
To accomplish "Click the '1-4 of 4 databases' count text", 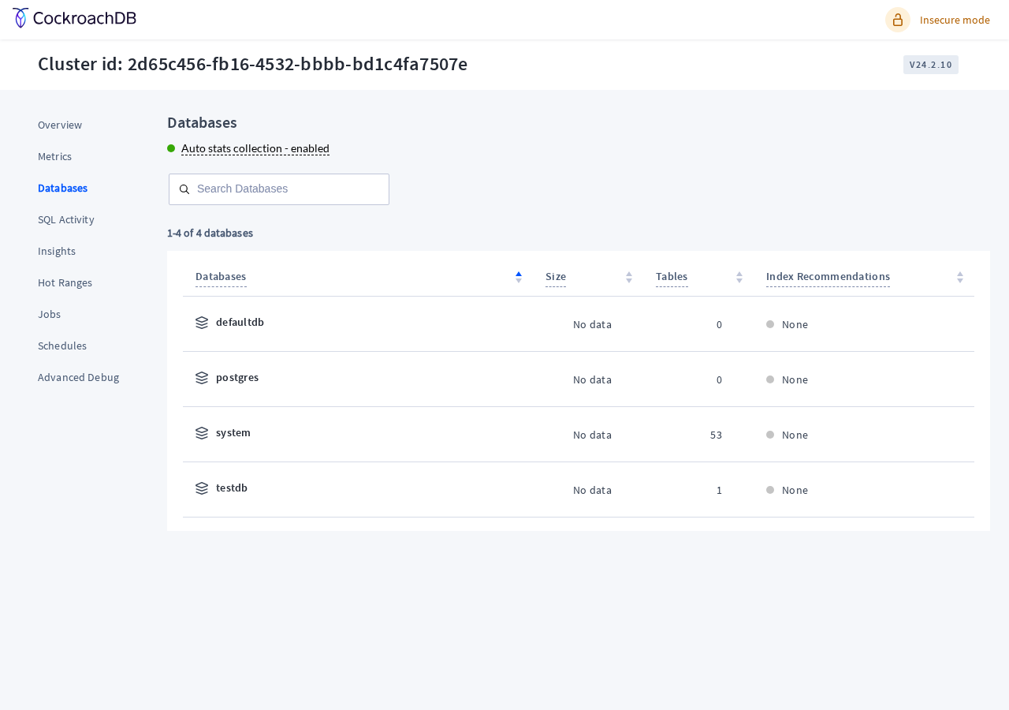I will pyautogui.click(x=210, y=233).
